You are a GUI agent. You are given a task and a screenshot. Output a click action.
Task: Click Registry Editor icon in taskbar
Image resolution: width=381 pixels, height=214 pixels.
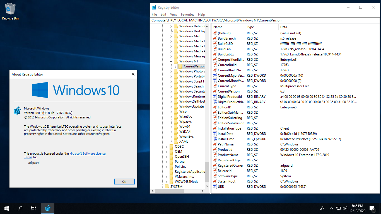coord(48,208)
